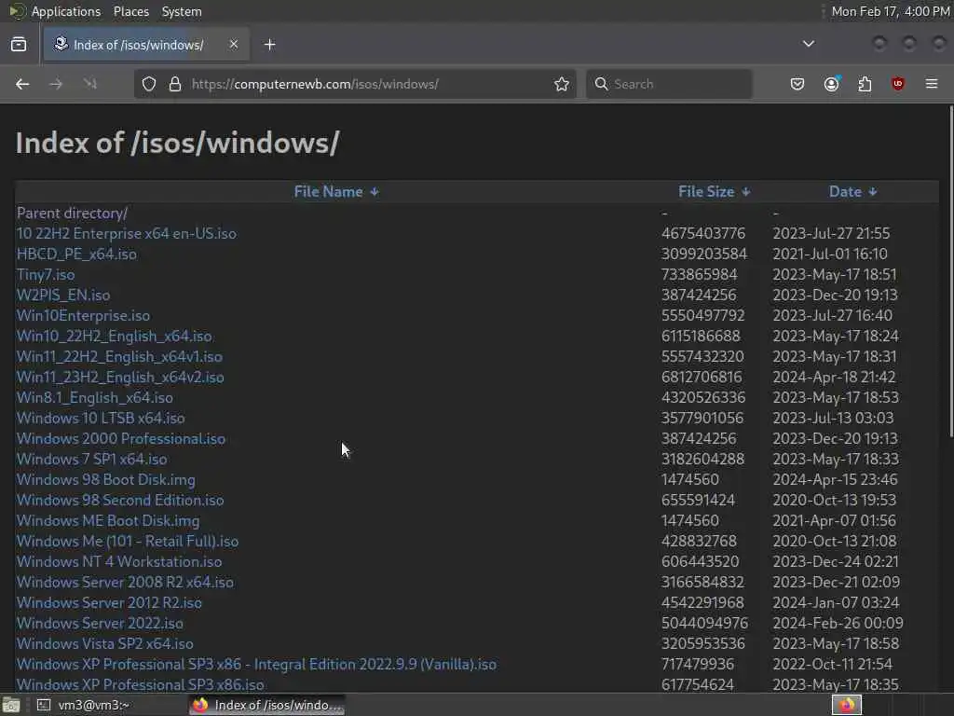The height and width of the screenshot is (716, 954).
Task: Download 10 22H2 Enterprise x64 en-US.iso
Action: coord(127,234)
